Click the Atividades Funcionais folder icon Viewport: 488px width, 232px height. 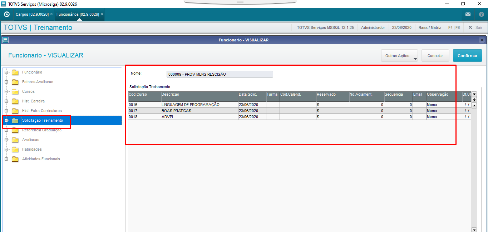coord(15,159)
